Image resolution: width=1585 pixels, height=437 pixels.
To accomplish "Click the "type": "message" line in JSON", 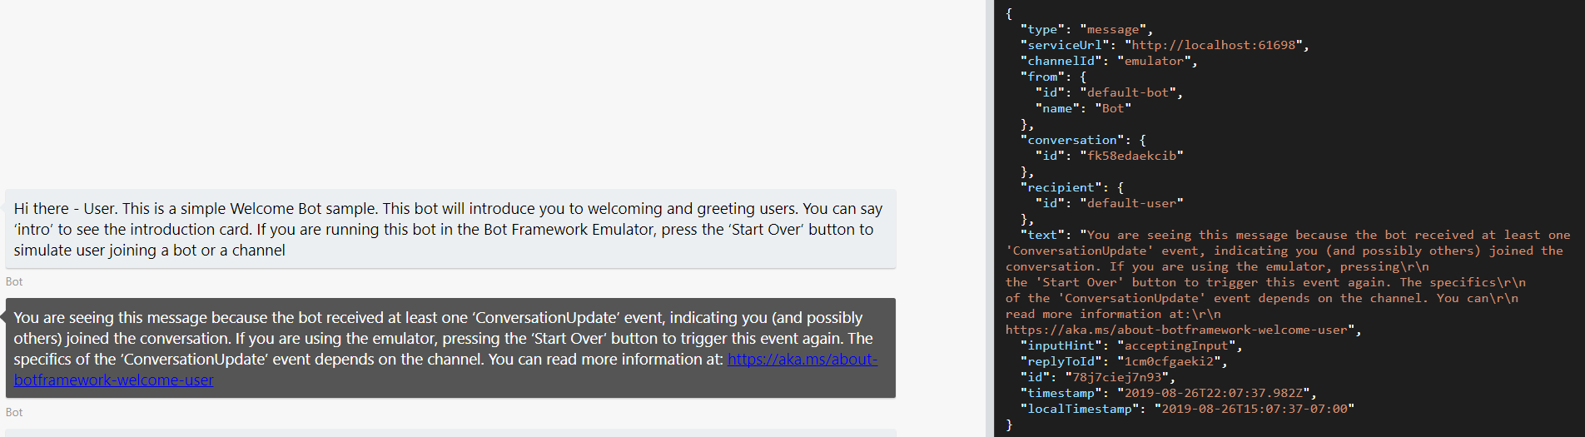I will coord(1086,29).
